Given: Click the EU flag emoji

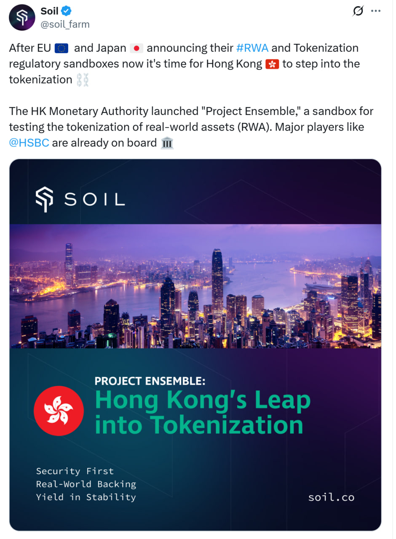Looking at the screenshot, I should coord(62,48).
